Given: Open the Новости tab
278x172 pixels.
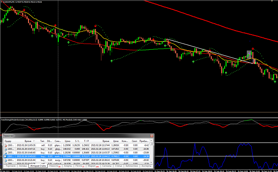Looking at the screenshot, I should pyautogui.click(x=55, y=166).
